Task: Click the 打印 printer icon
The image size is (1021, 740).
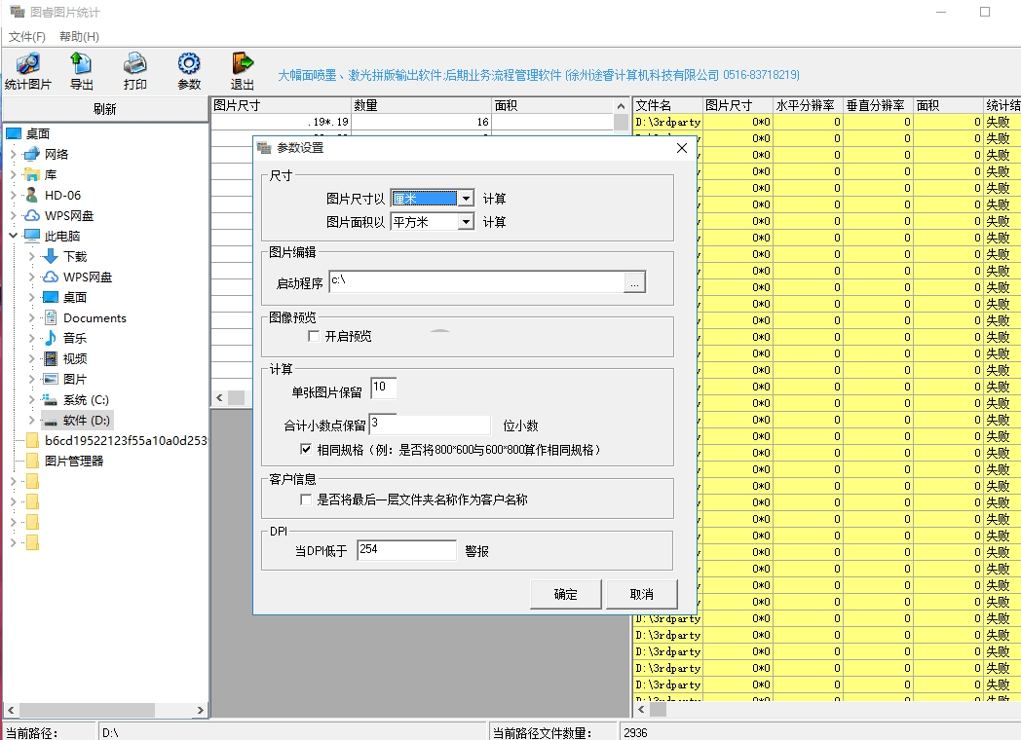Action: coord(135,64)
